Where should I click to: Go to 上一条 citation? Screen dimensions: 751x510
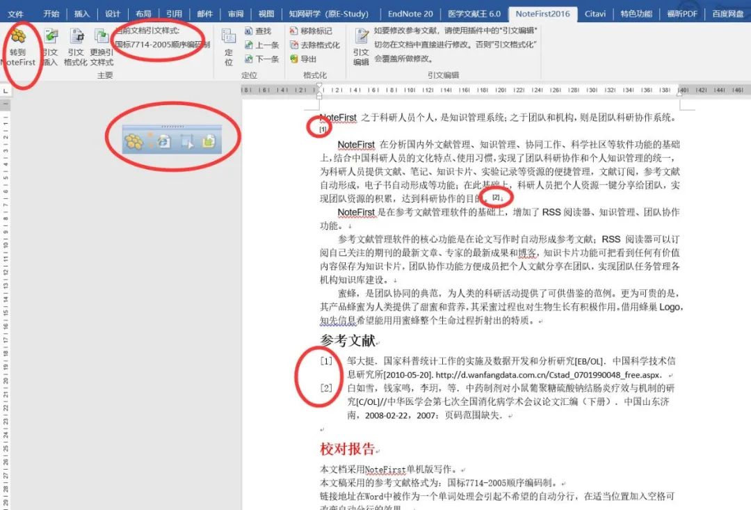261,45
